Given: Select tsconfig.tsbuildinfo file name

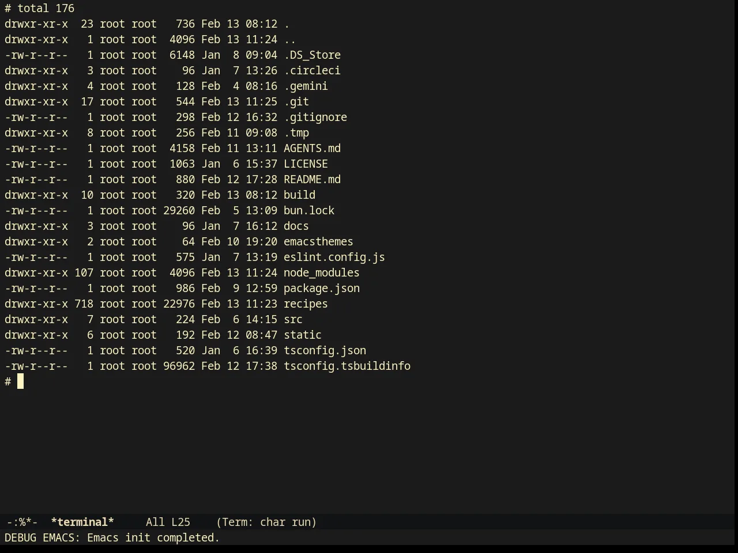Looking at the screenshot, I should [x=347, y=366].
